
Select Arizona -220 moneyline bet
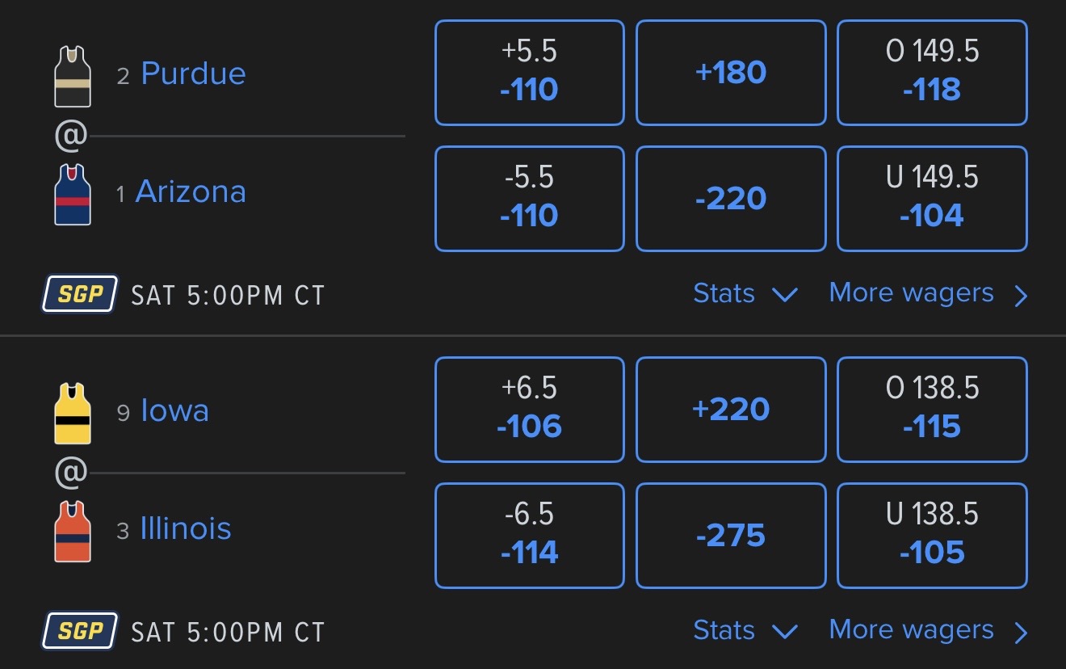[731, 199]
